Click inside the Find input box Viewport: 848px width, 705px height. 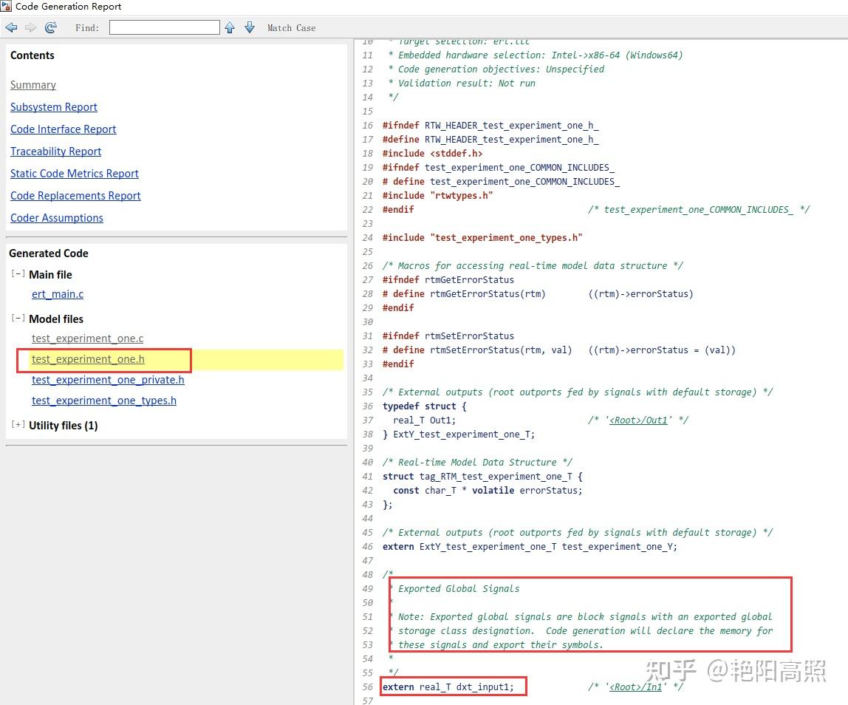pyautogui.click(x=164, y=27)
